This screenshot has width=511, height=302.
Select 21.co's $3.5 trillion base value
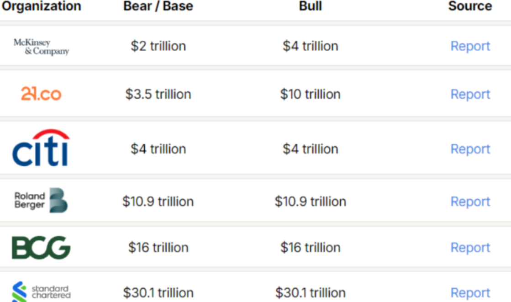point(158,94)
